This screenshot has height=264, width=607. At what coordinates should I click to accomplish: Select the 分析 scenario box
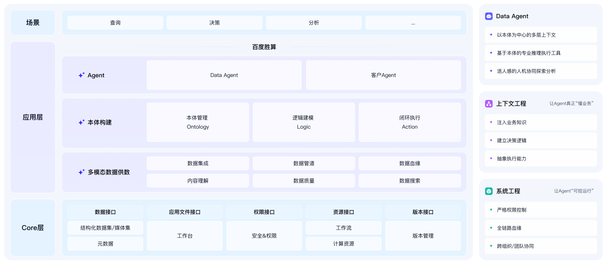click(314, 23)
